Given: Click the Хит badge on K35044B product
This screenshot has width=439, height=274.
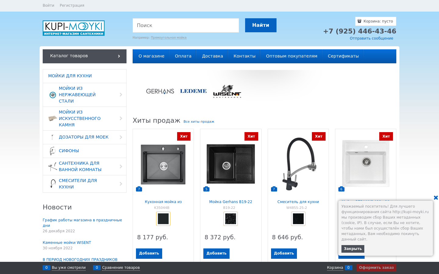Looking at the screenshot, I should (x=184, y=136).
